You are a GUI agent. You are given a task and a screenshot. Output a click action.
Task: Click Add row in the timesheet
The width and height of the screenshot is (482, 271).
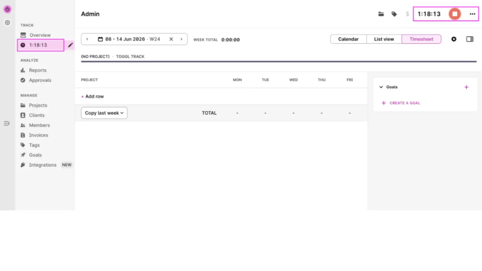click(x=92, y=96)
